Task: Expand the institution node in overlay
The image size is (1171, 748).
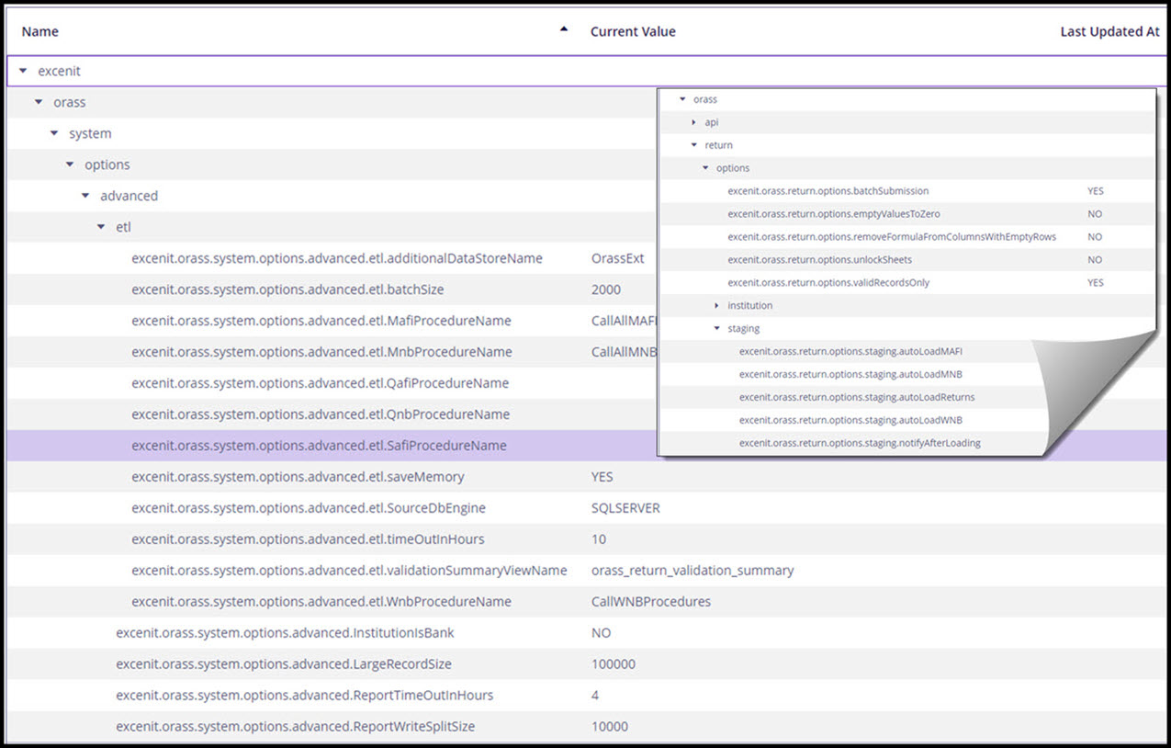Action: pyautogui.click(x=716, y=305)
